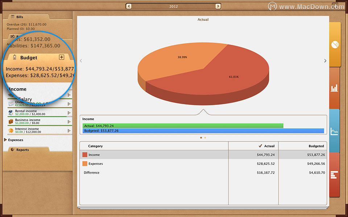Click the Business income briefcase icon
The height and width of the screenshot is (217, 348).
[x=11, y=122]
